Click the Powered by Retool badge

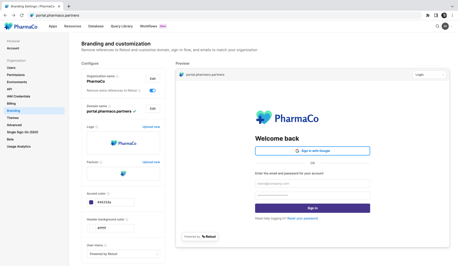tap(200, 236)
